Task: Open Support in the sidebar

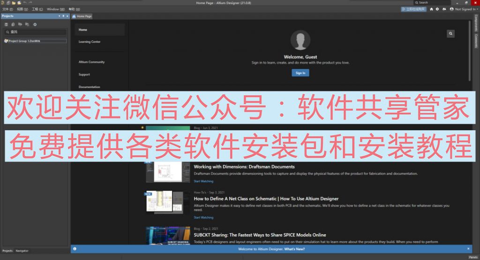Action: tap(84, 74)
